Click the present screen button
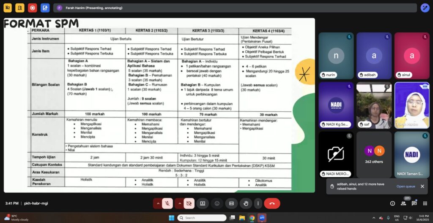This screenshot has width=433, height=223. pos(203,204)
